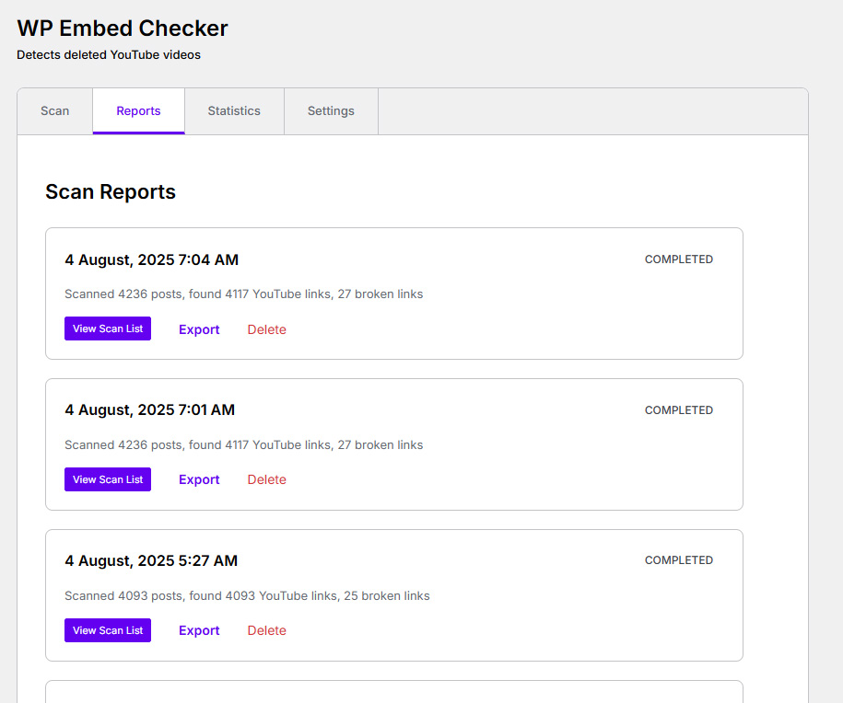
Task: Click COMPLETED status on 7:04 AM report
Action: tap(678, 259)
